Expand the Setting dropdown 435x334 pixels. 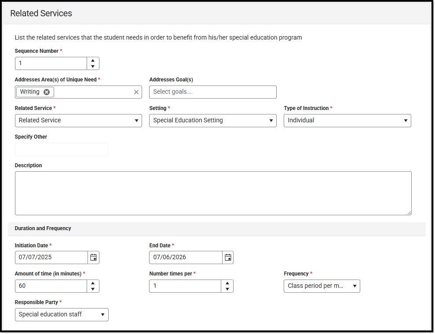[212, 121]
